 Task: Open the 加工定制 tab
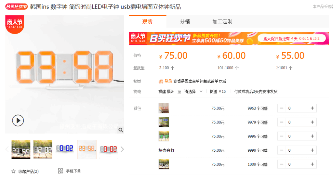coord(222,22)
